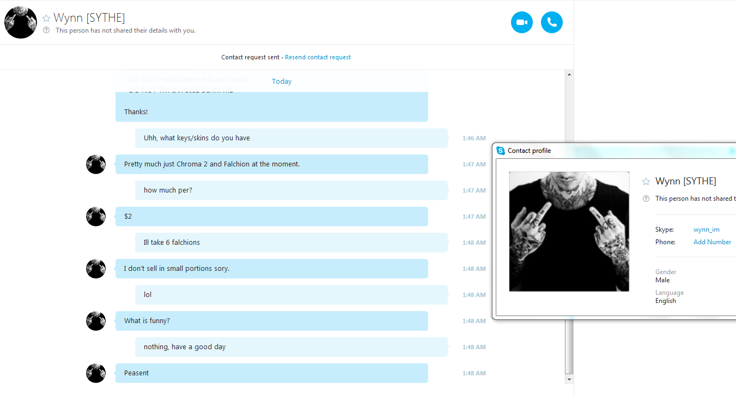This screenshot has width=736, height=396.
Task: Click the 'nothing, have a good day' message
Action: click(291, 347)
